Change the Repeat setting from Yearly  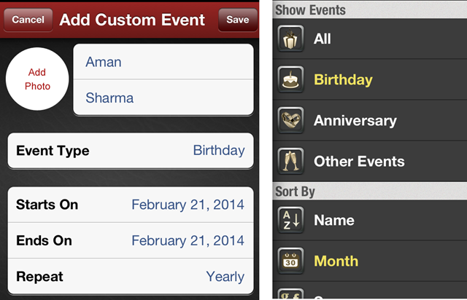click(x=131, y=277)
